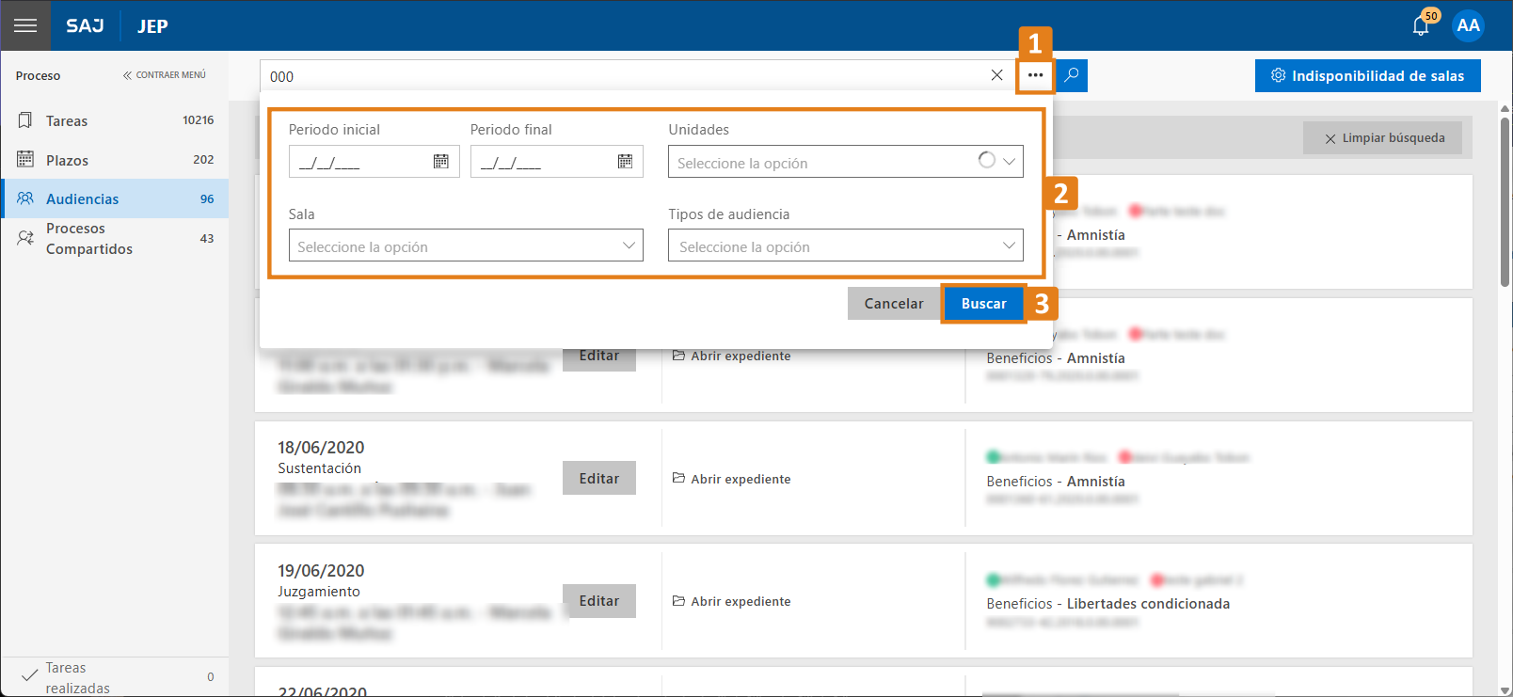Click the Buscar button
This screenshot has height=697, width=1513.
point(984,304)
